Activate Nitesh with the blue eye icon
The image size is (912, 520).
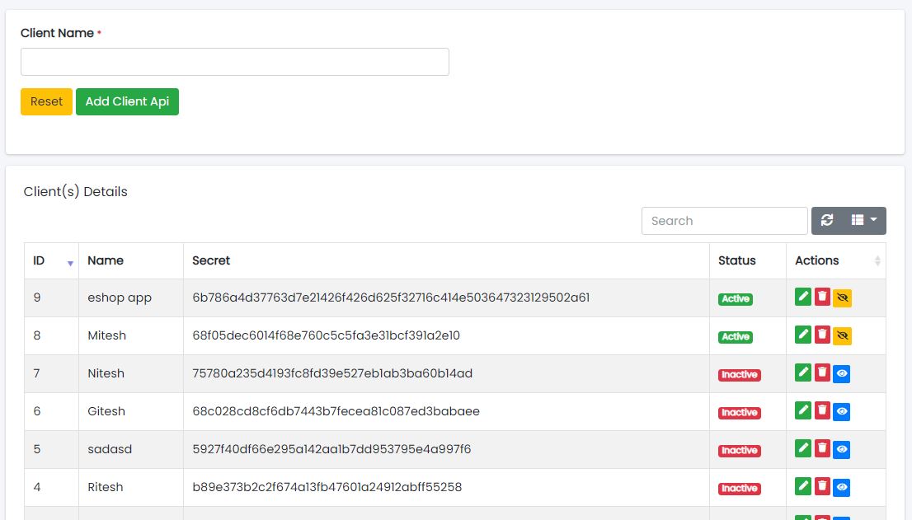(842, 373)
